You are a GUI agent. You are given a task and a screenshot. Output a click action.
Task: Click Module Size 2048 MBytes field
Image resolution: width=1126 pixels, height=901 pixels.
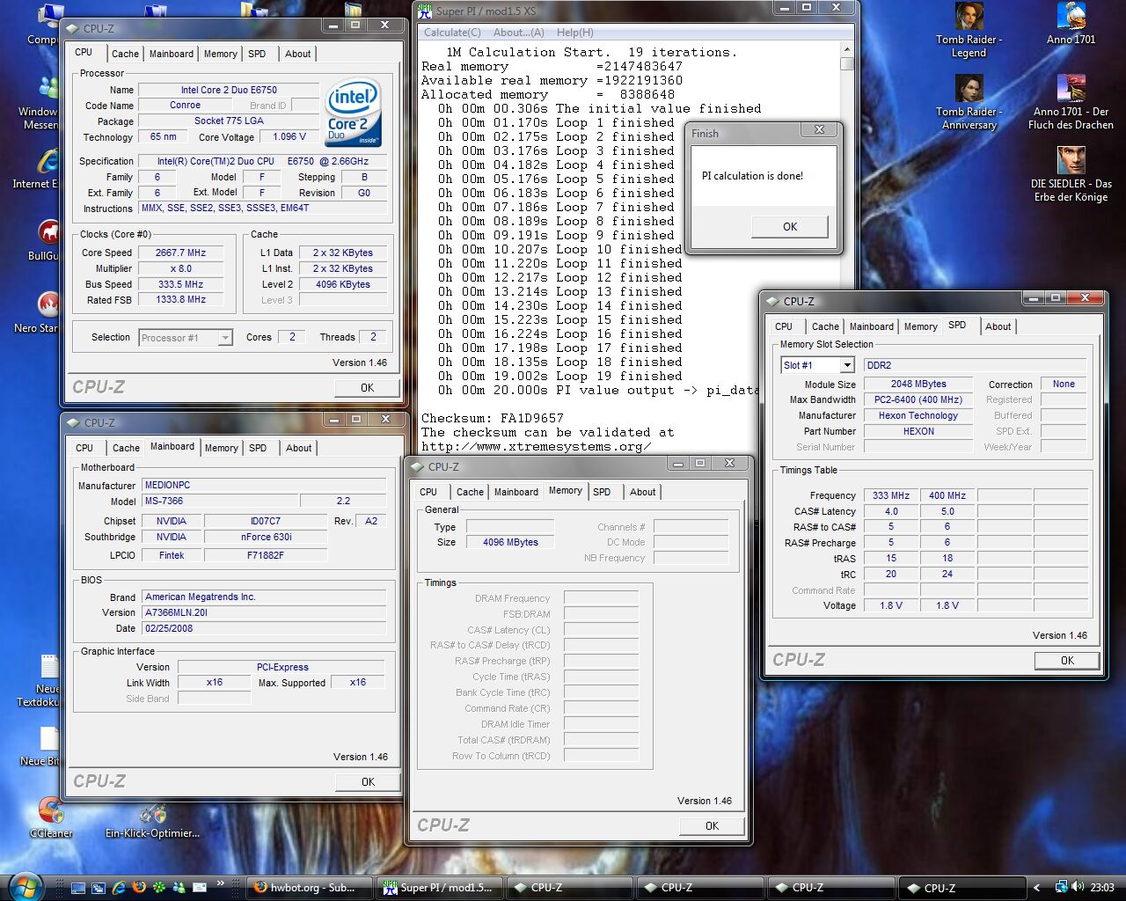coord(918,384)
